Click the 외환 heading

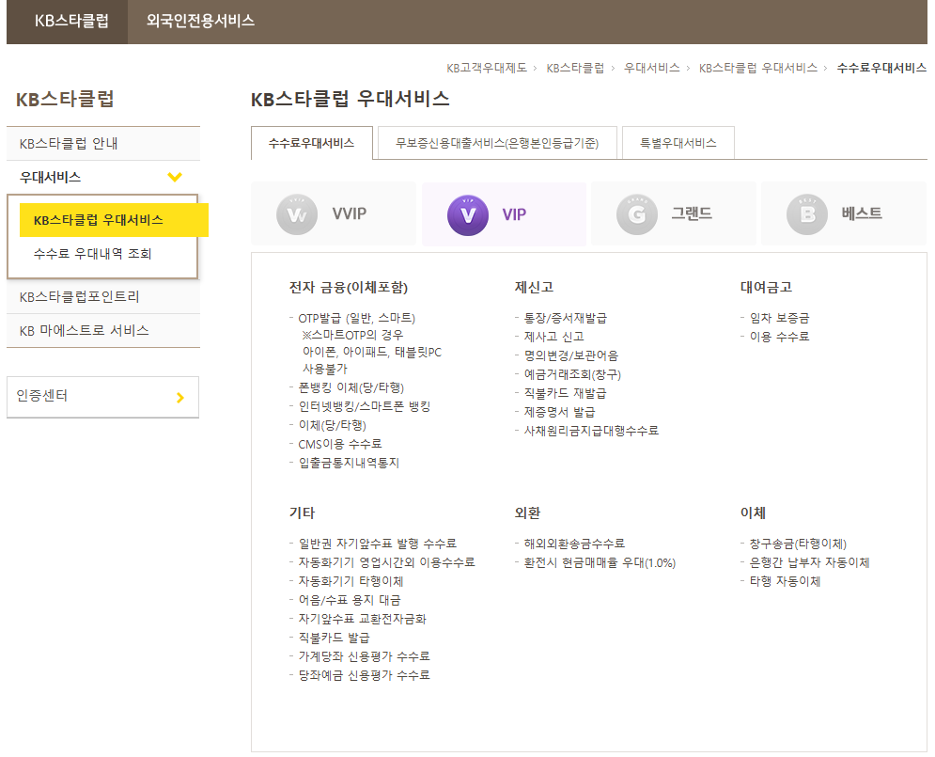point(527,513)
